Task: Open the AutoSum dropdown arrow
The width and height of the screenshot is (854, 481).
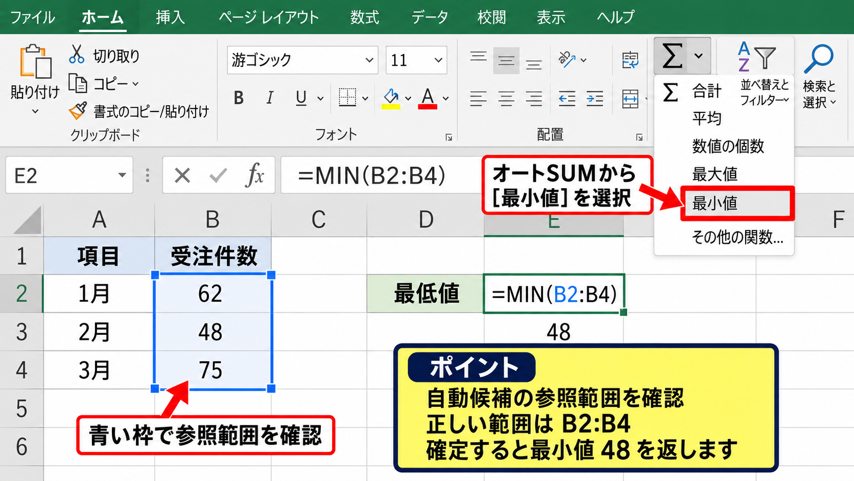Action: click(x=699, y=55)
